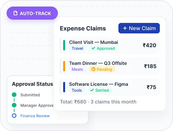Screen dimensions: 173x131
Task: Click the green color bar on Client Visit
Action: 64,45
